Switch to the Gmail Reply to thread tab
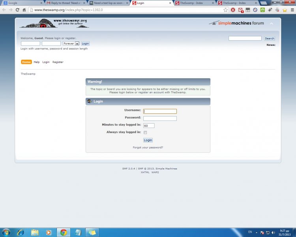Viewport: 296px width, 237px height. [x=66, y=3]
